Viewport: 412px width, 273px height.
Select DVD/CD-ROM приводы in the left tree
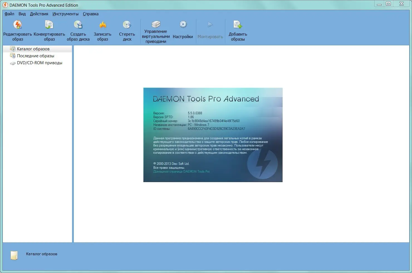tap(40, 63)
